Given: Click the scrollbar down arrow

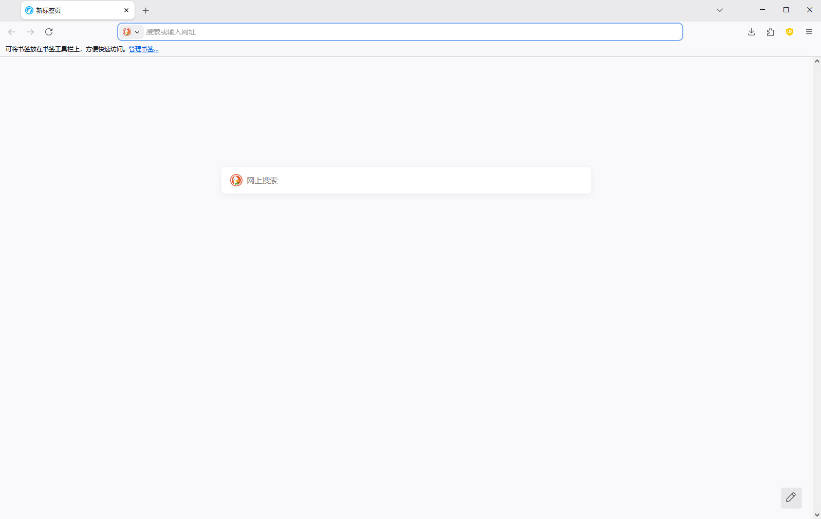Looking at the screenshot, I should (817, 514).
